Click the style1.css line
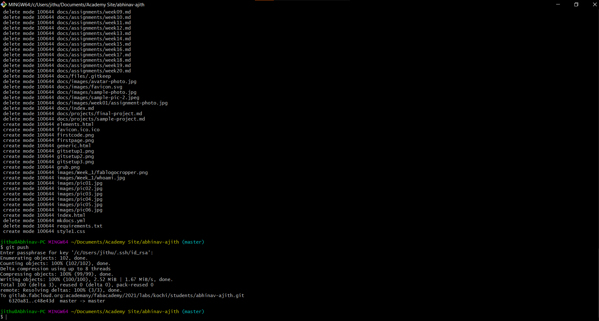 pos(44,231)
